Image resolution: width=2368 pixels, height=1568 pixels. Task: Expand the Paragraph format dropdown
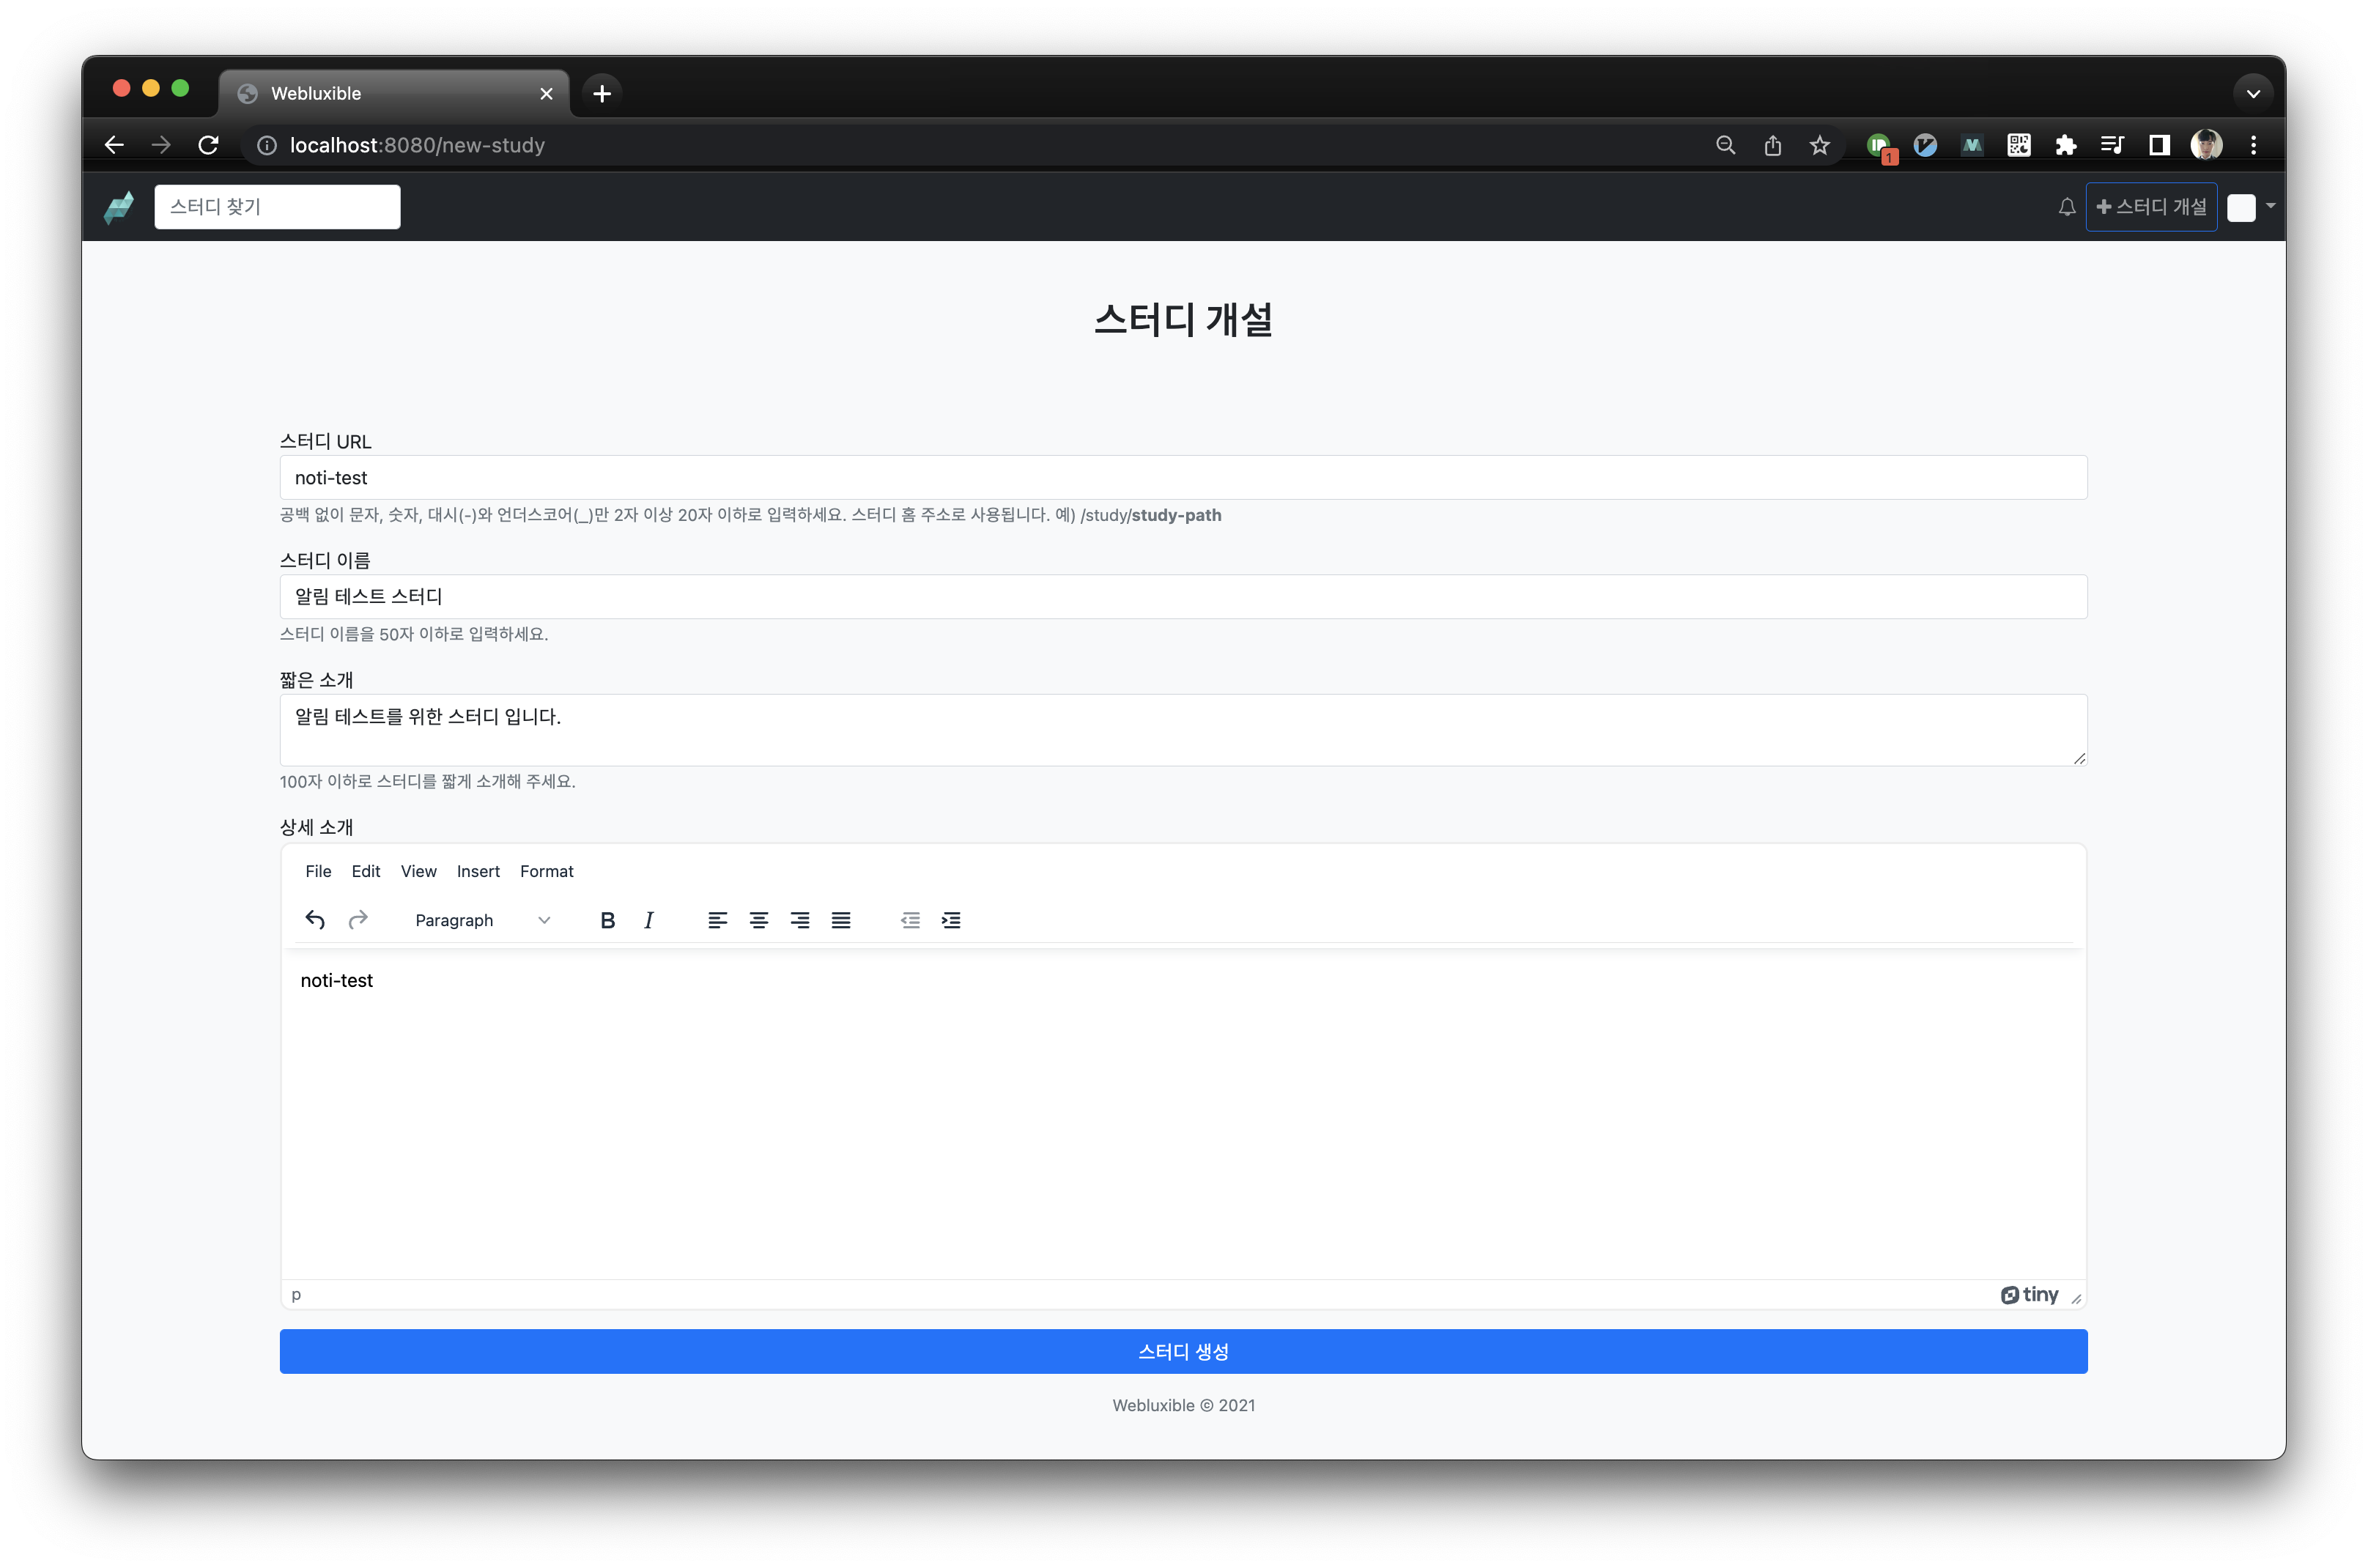click(482, 920)
